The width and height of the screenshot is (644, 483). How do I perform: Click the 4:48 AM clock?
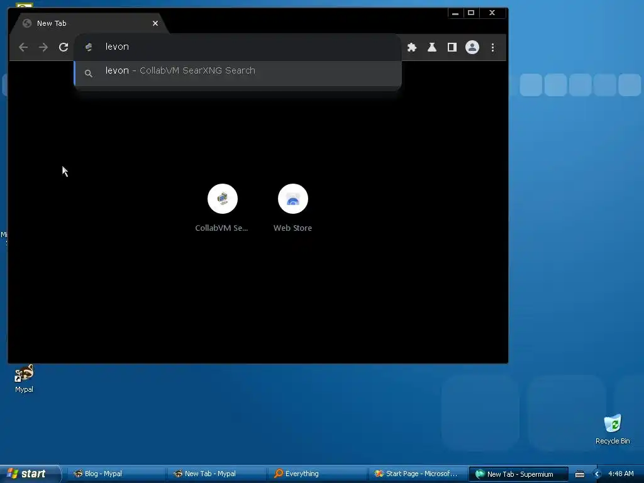click(621, 474)
